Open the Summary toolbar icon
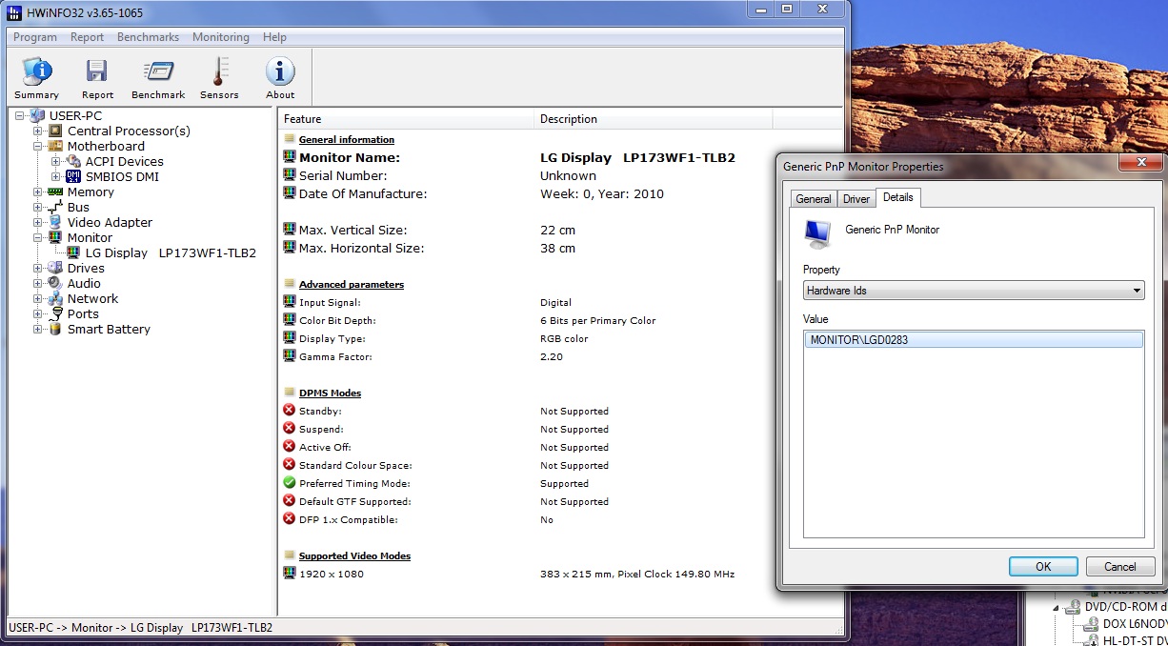Image resolution: width=1168 pixels, height=646 pixels. coord(36,78)
